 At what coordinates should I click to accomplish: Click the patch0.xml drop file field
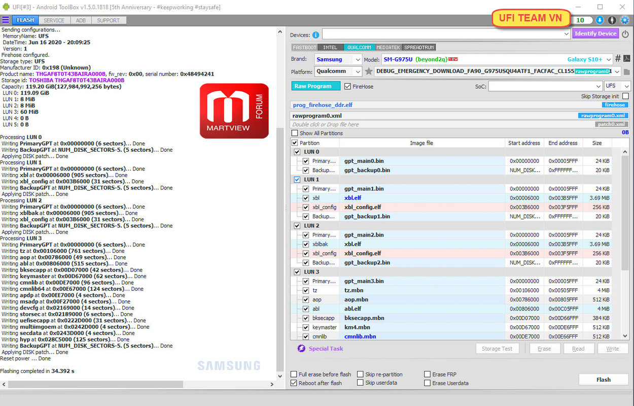[460, 124]
